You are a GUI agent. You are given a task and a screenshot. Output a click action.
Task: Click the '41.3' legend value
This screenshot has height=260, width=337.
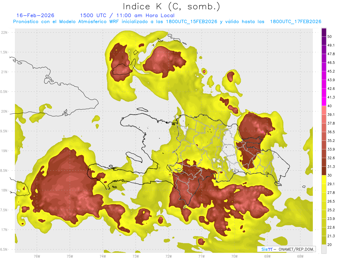pyautogui.click(x=331, y=97)
